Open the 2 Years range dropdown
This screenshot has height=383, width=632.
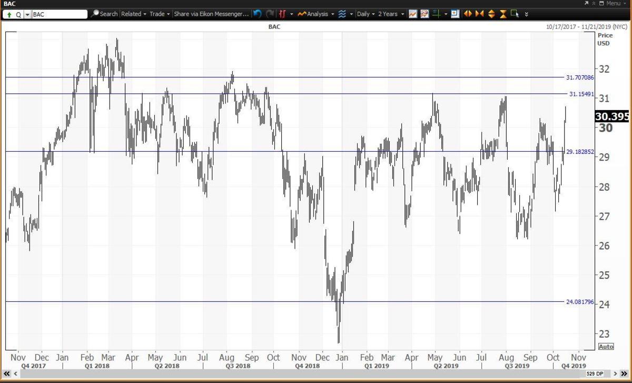tap(391, 14)
